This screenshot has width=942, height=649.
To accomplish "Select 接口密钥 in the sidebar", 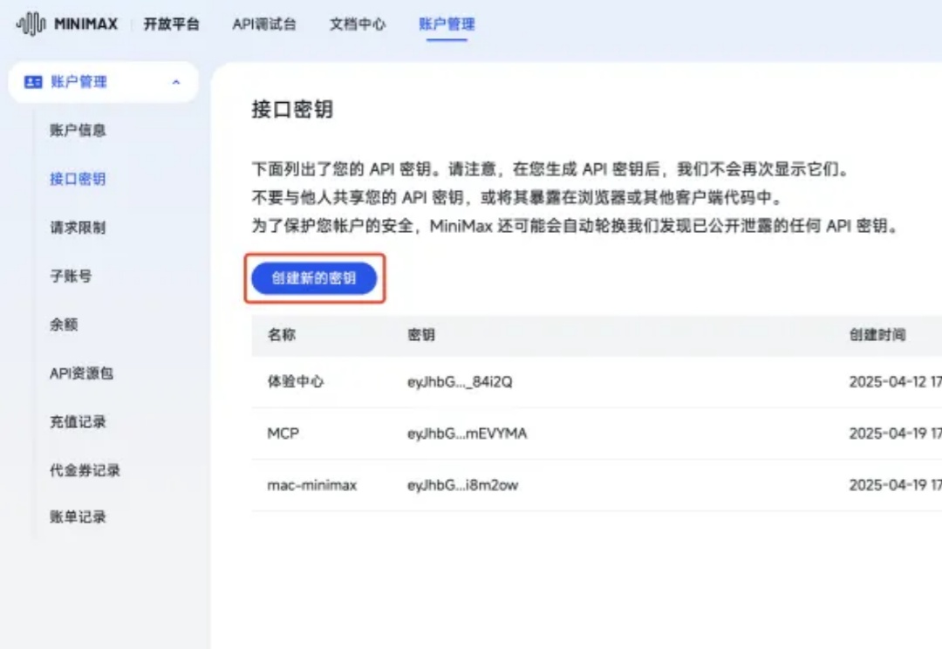I will pyautogui.click(x=78, y=179).
